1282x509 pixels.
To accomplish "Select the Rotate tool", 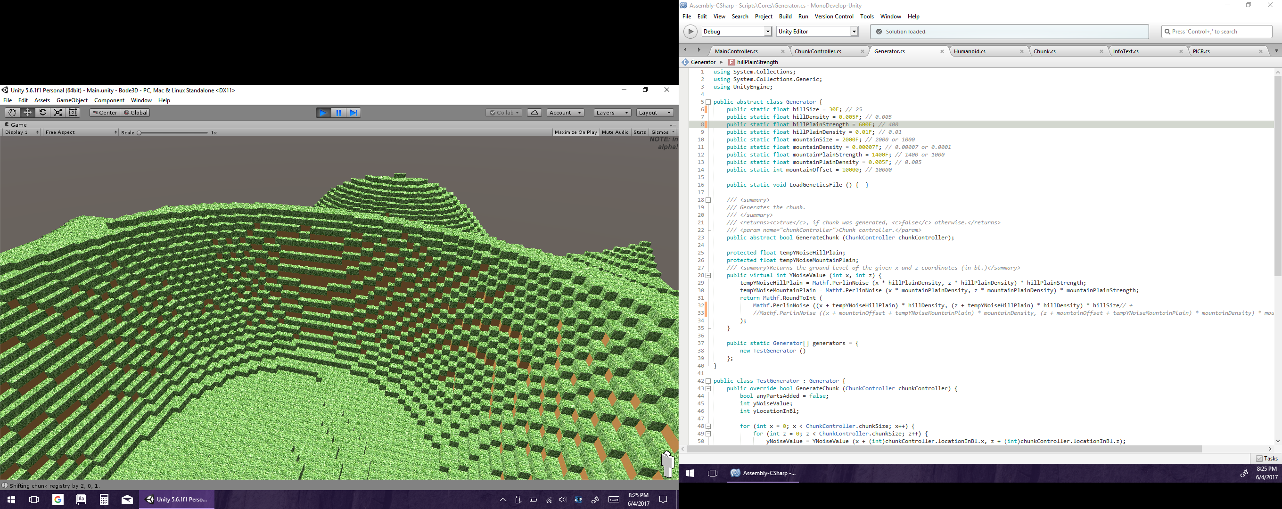I will click(x=43, y=113).
